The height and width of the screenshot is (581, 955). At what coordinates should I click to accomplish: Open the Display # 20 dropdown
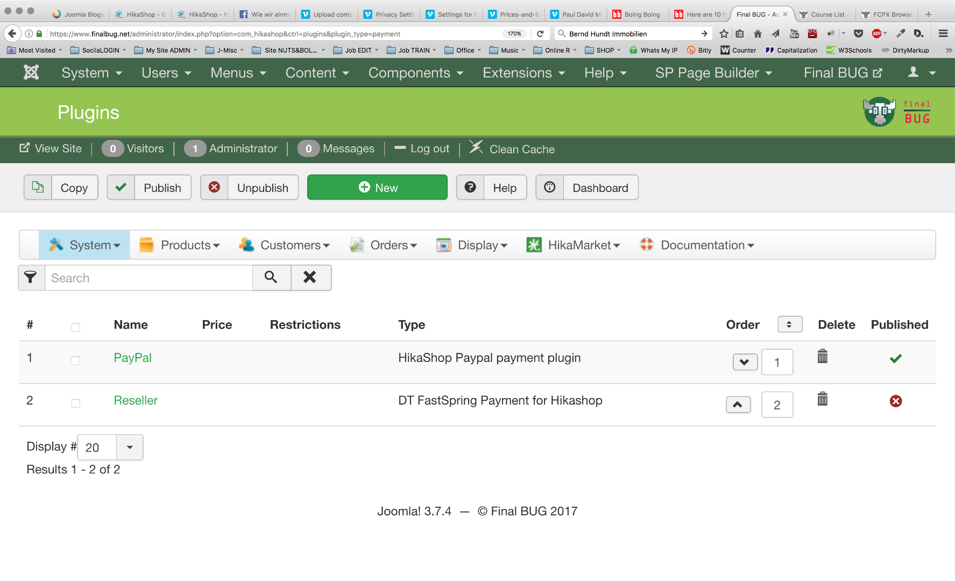click(x=110, y=447)
